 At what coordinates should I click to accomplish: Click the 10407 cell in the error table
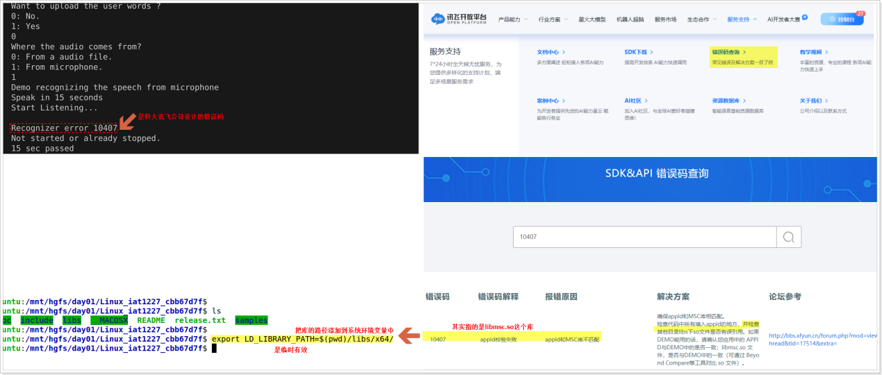[438, 340]
